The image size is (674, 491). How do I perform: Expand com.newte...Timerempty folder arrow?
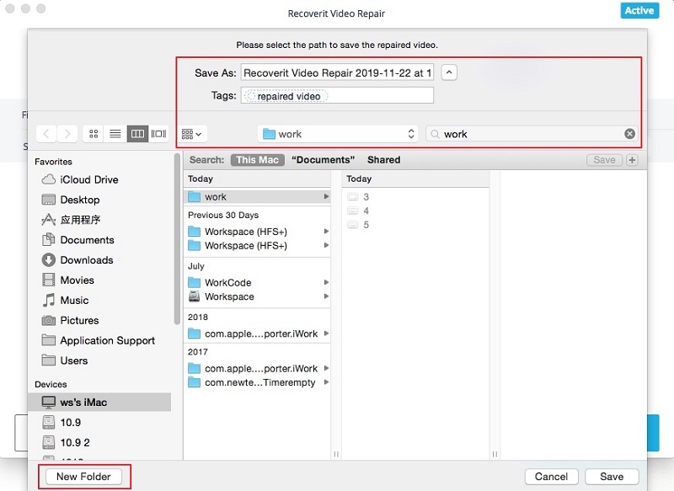326,382
